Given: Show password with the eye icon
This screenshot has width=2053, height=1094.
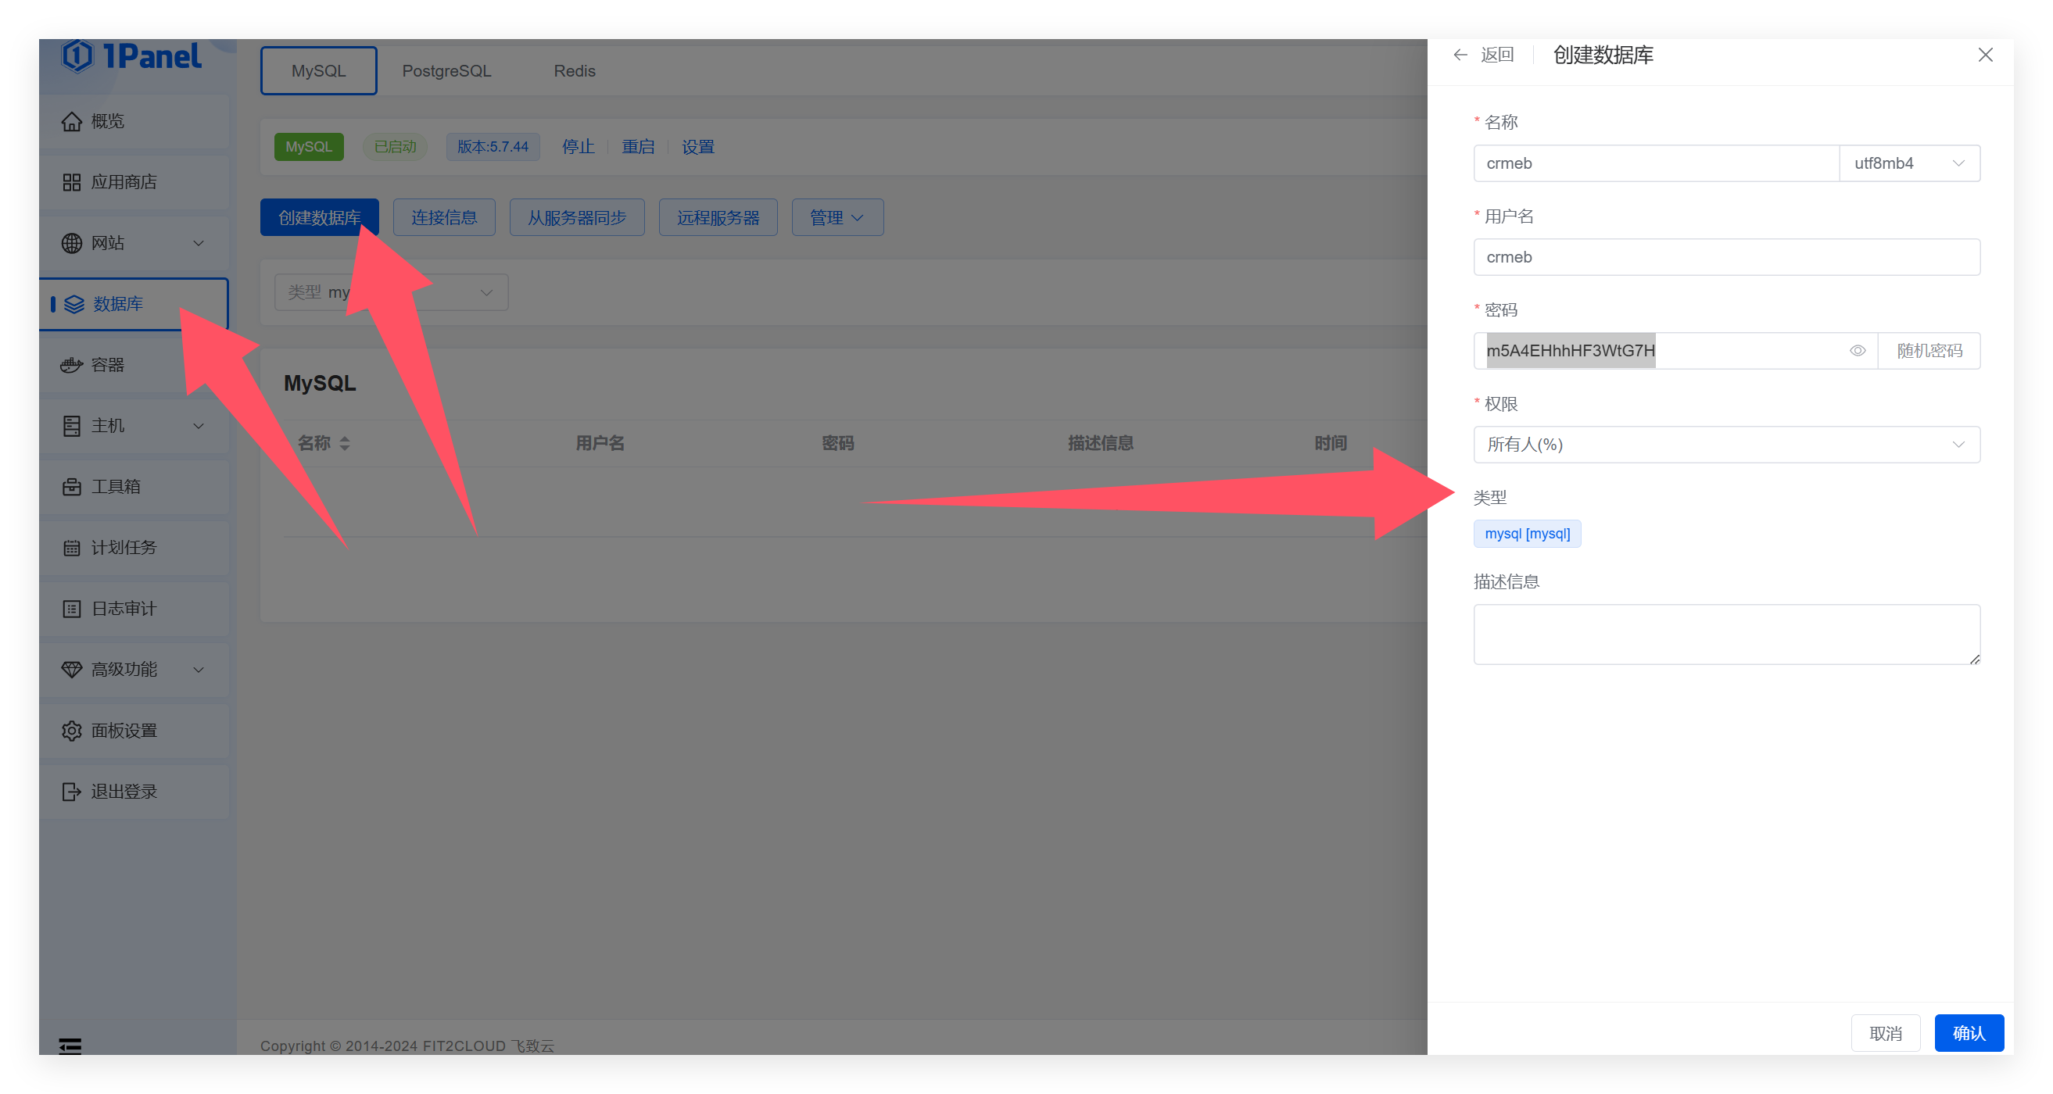Looking at the screenshot, I should point(1858,351).
